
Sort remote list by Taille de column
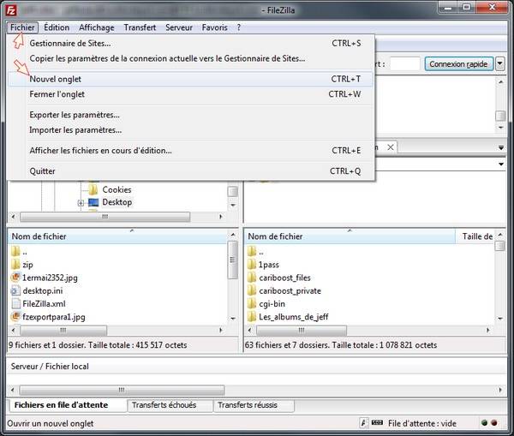pos(476,236)
